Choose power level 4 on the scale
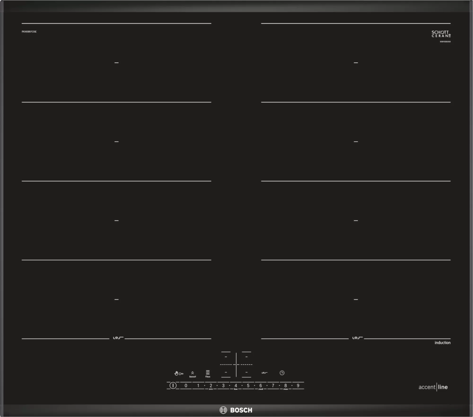Screen dimensions: 473x417 (x=236, y=385)
